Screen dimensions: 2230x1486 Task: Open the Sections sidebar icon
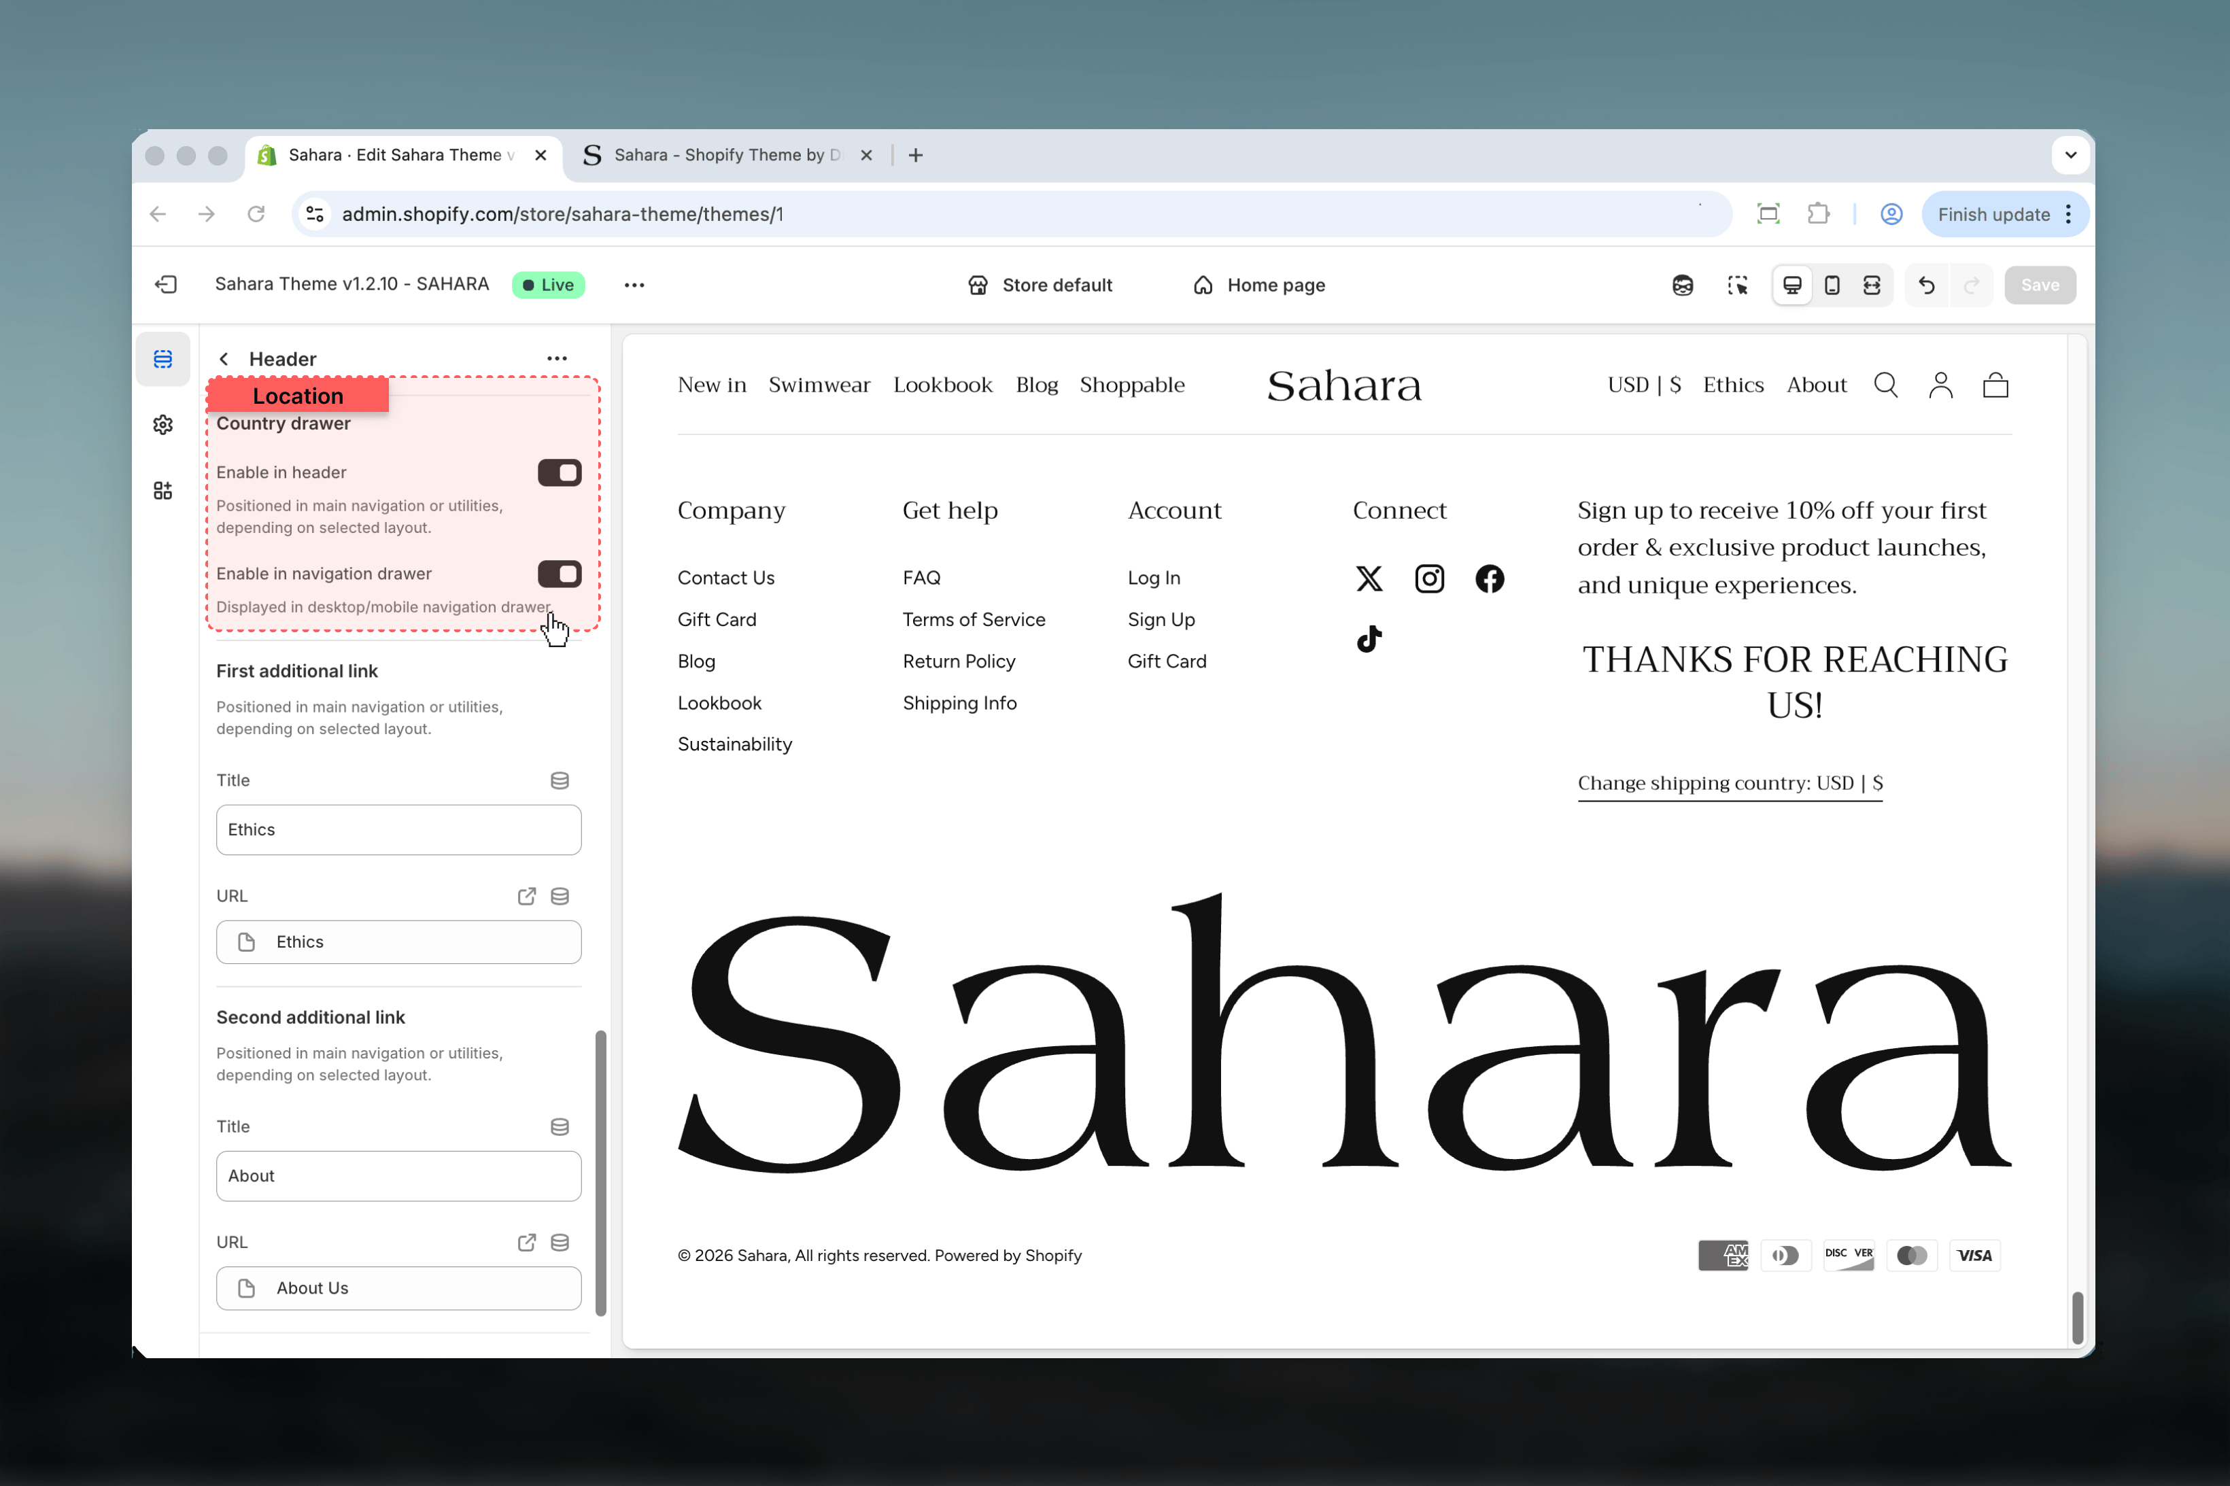163,359
